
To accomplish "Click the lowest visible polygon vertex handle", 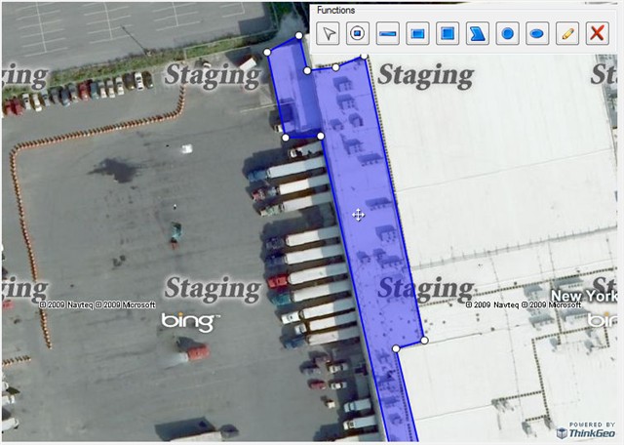I will [396, 348].
